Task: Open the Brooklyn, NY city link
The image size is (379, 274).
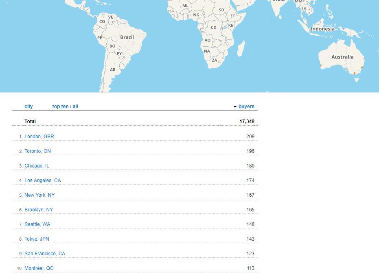Action: (39, 210)
